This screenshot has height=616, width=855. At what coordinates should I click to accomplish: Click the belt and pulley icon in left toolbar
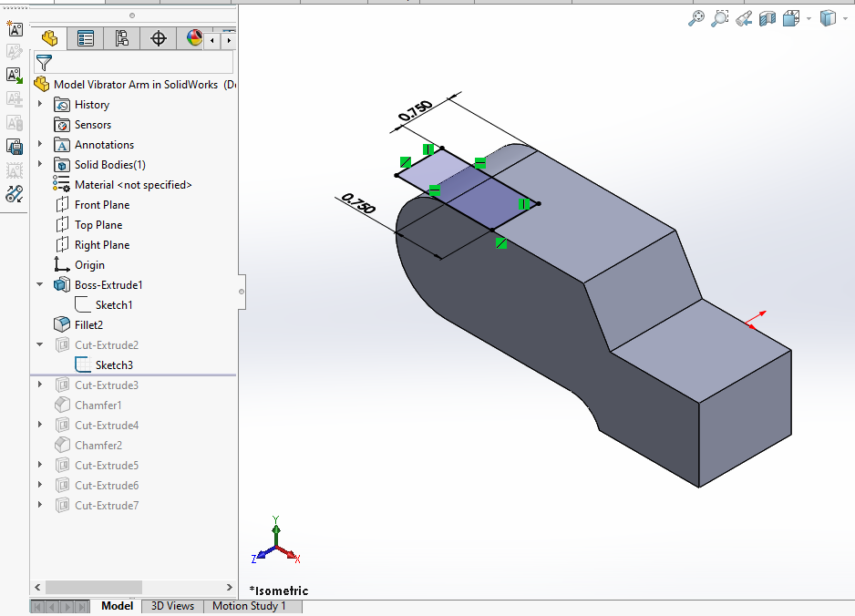click(x=15, y=193)
